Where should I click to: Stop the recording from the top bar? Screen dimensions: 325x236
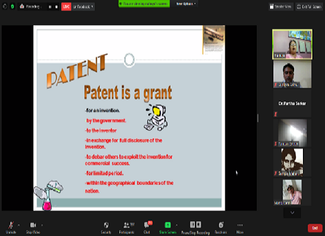(x=56, y=7)
